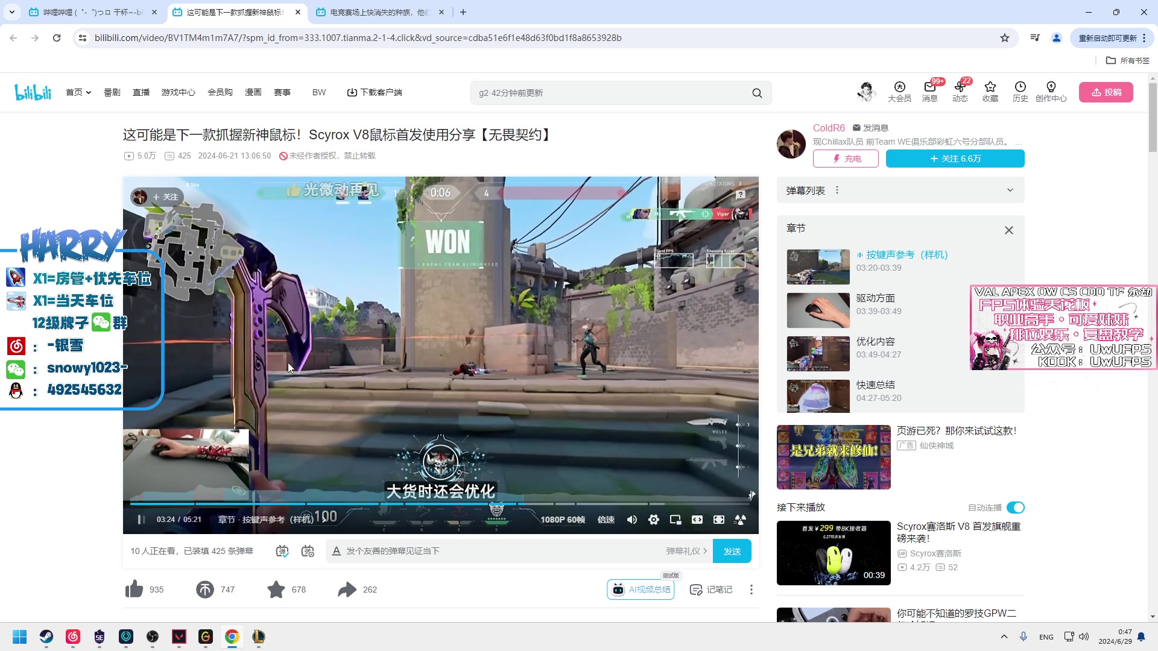Viewport: 1158px width, 651px height.
Task: Expand the 弹幕列表 panel chevron
Action: pos(1010,190)
